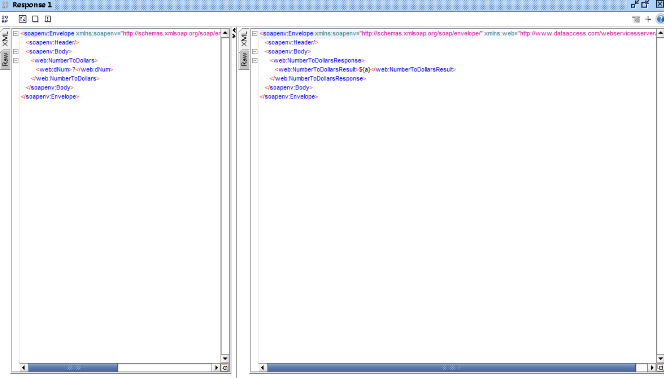Add an item with the plus icon
Viewport: 664px width, 378px height.
click(648, 19)
